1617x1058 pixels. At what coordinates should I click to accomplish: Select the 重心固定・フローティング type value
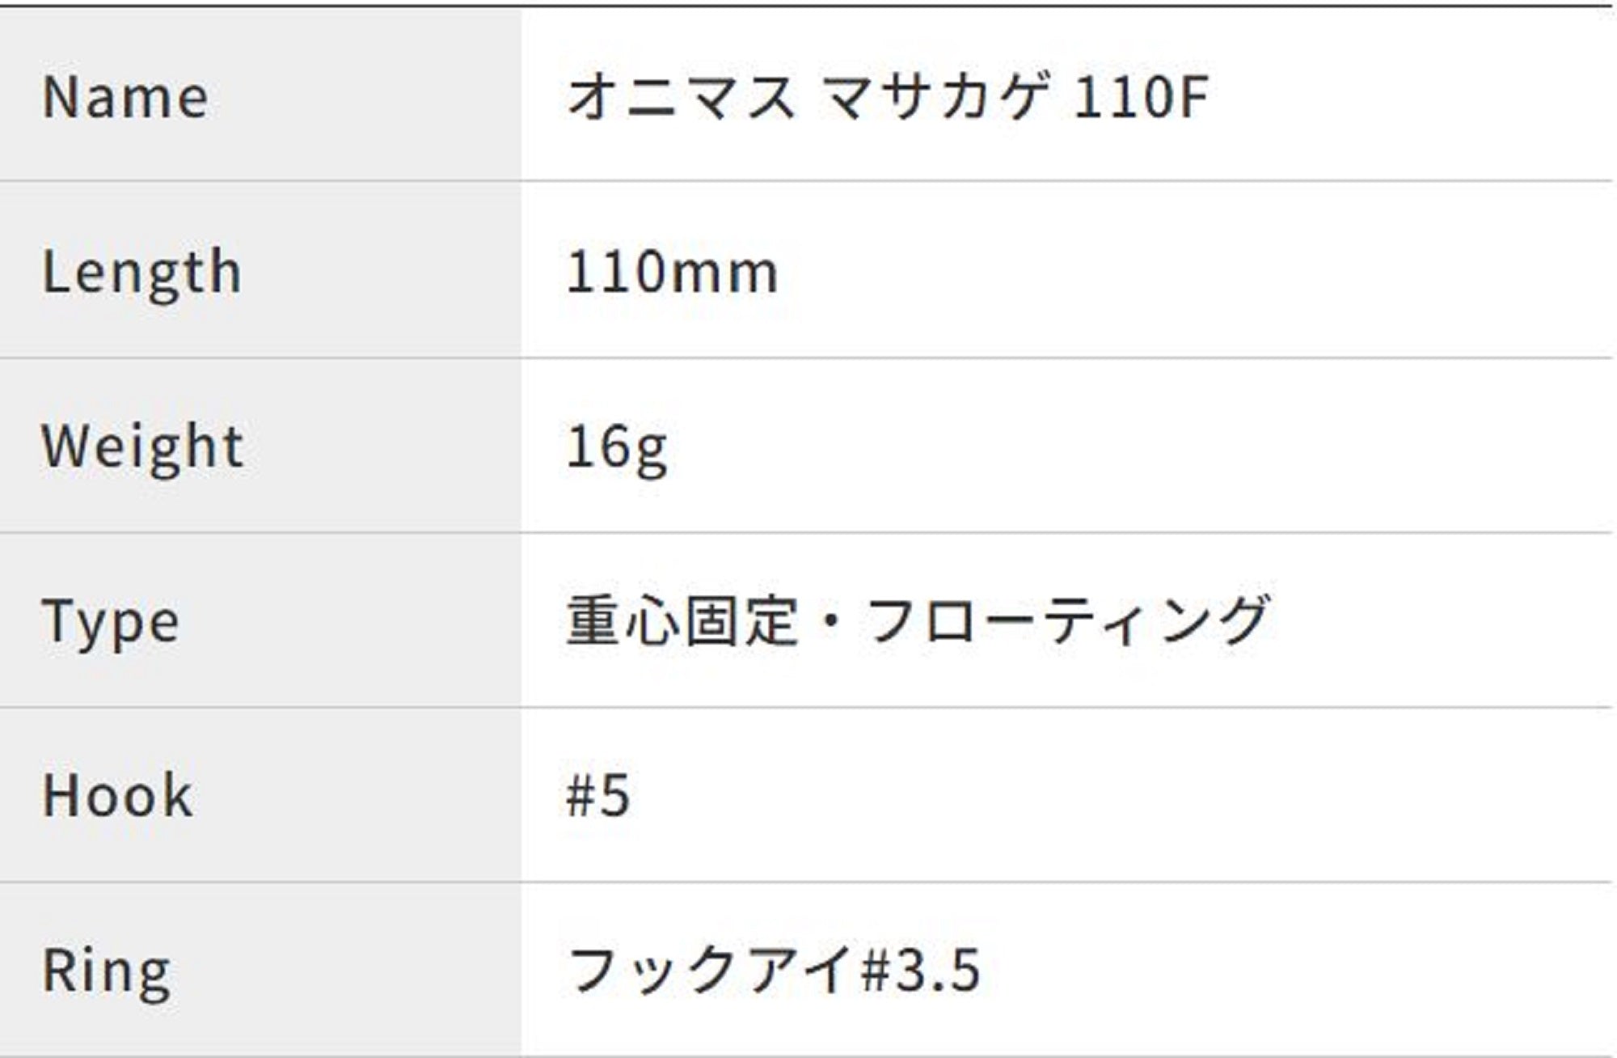click(918, 621)
